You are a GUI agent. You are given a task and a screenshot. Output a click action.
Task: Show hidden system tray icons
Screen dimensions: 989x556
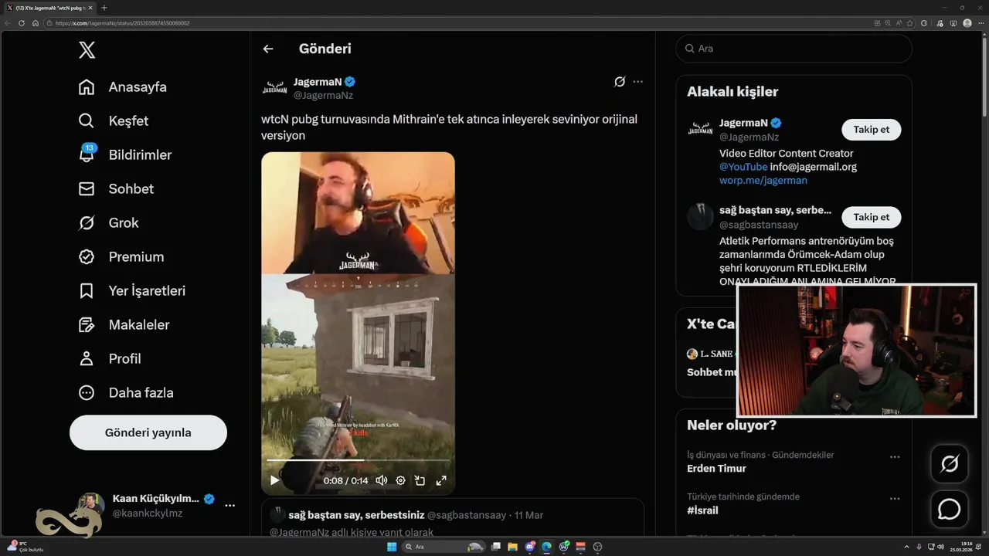click(907, 547)
